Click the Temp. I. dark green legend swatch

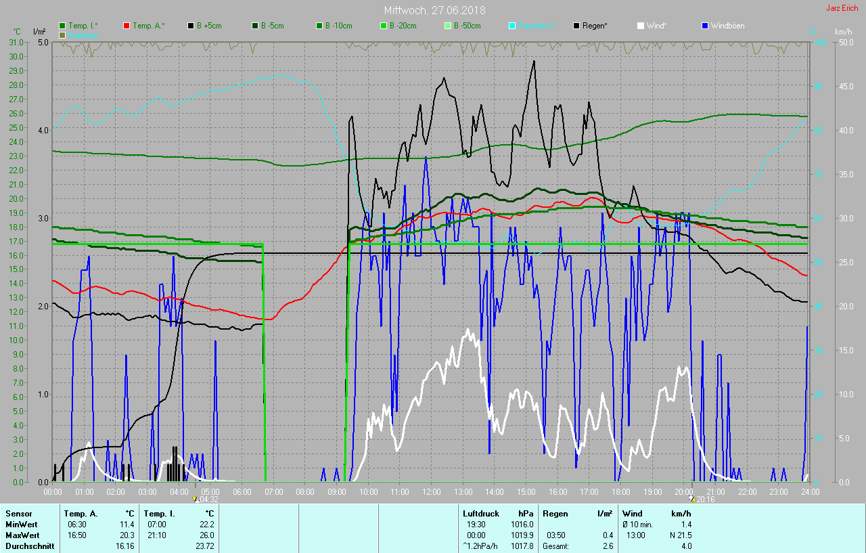62,26
